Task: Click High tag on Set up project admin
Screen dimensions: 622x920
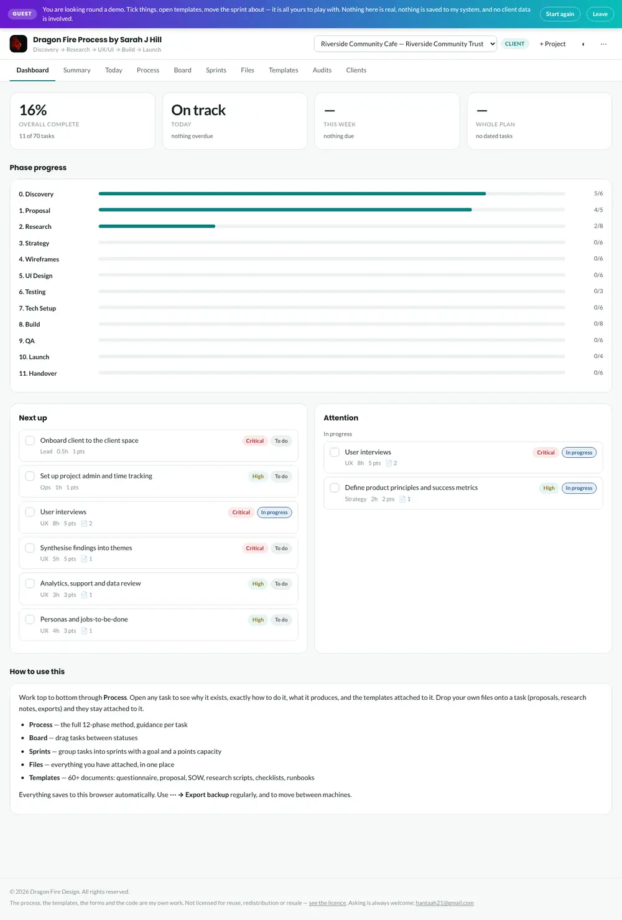Action: (x=258, y=476)
